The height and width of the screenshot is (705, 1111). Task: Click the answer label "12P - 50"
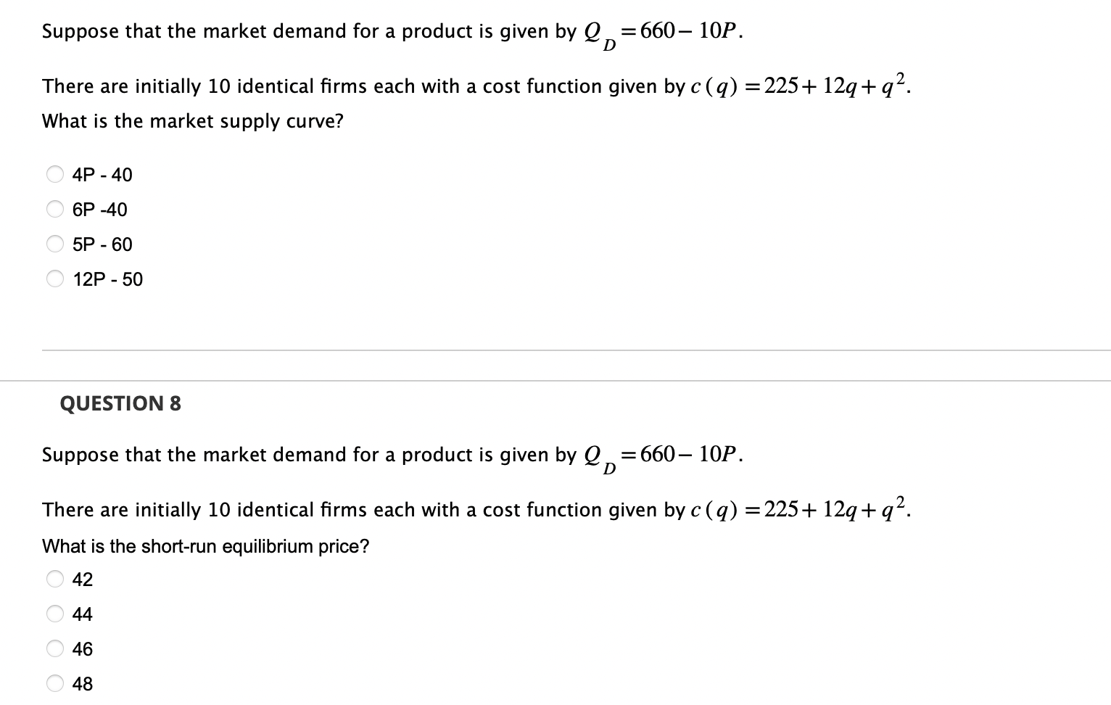[x=108, y=279]
